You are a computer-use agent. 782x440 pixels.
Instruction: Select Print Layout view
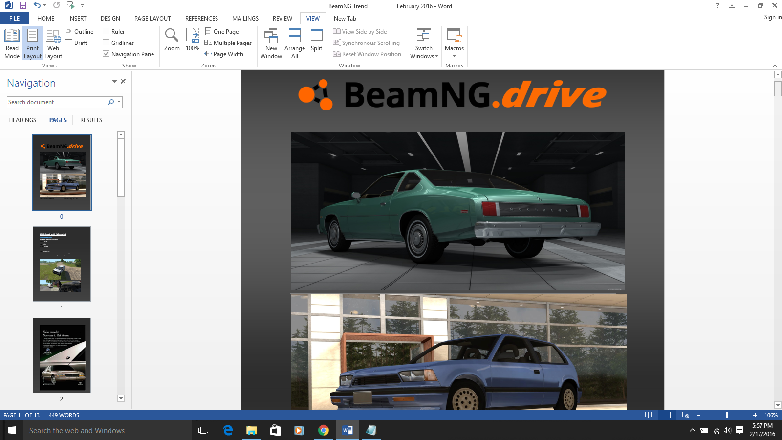(x=33, y=44)
